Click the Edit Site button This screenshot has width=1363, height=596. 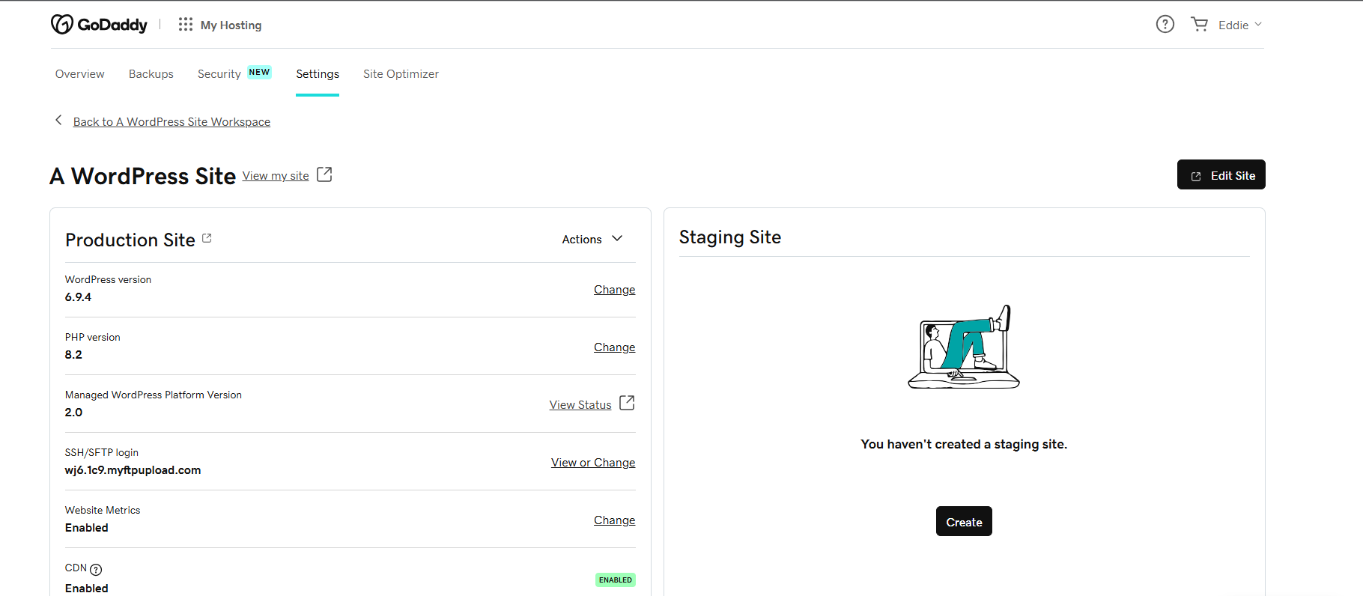tap(1221, 174)
